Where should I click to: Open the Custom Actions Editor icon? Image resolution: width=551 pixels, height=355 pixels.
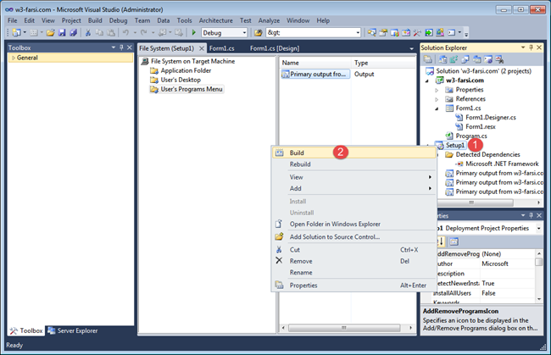[x=488, y=59]
